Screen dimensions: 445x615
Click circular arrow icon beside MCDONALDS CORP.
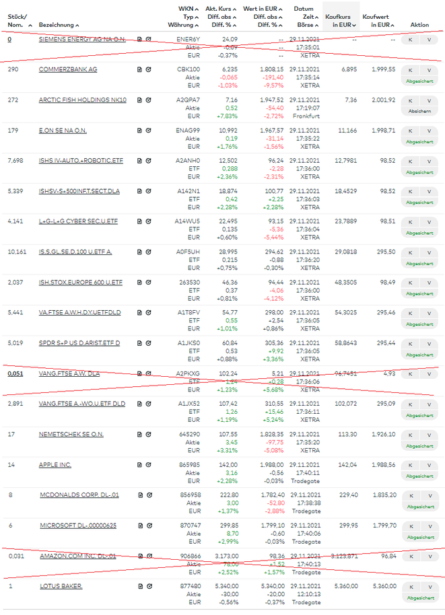tap(149, 495)
